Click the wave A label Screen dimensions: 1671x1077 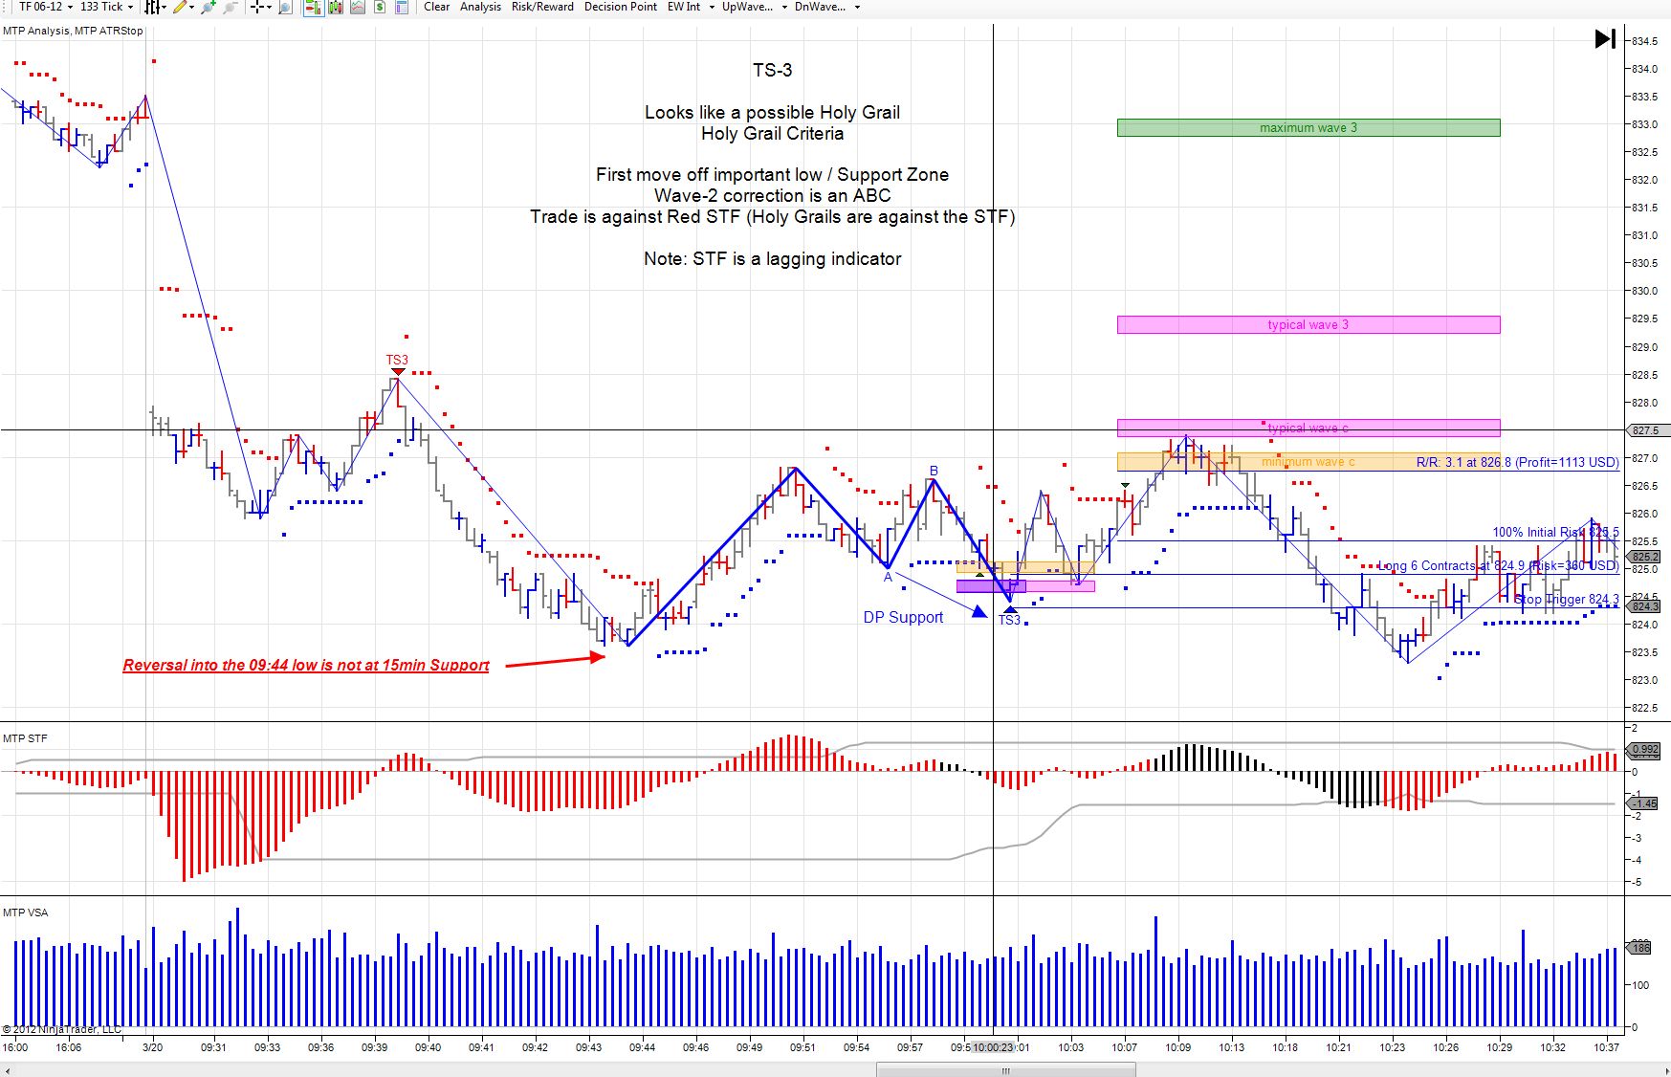coord(888,577)
